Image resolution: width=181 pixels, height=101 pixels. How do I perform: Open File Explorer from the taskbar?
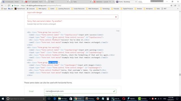(63, 99)
